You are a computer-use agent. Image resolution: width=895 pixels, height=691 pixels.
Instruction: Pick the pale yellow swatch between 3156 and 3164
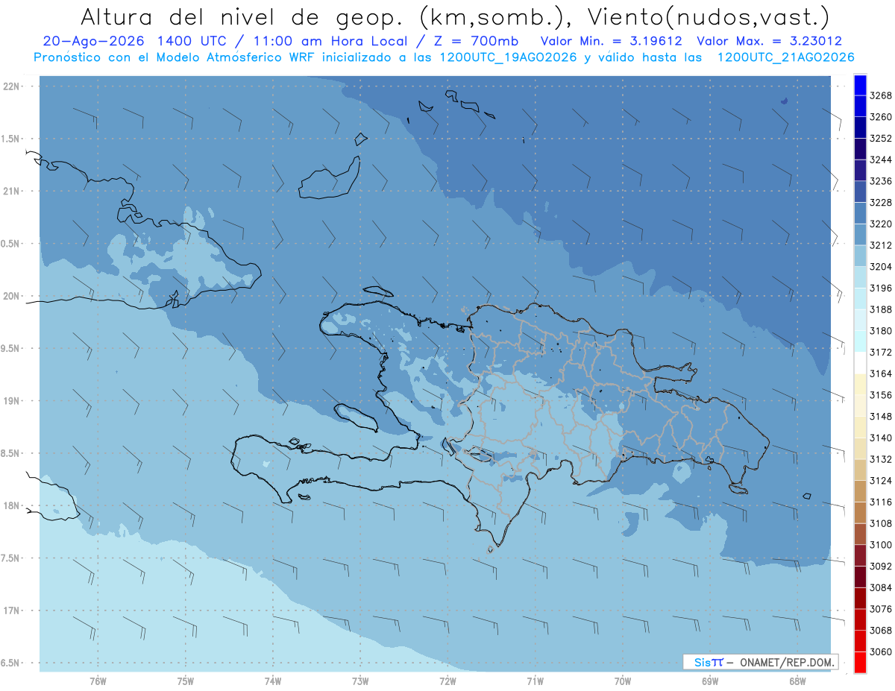pos(860,384)
